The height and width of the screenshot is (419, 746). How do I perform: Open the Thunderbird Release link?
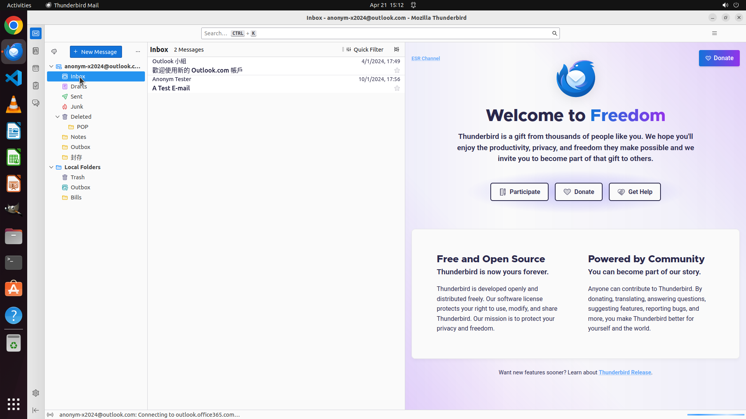pos(624,372)
